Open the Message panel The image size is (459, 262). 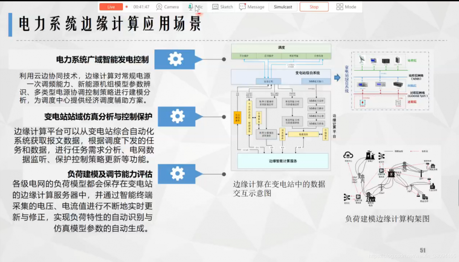[x=252, y=7]
